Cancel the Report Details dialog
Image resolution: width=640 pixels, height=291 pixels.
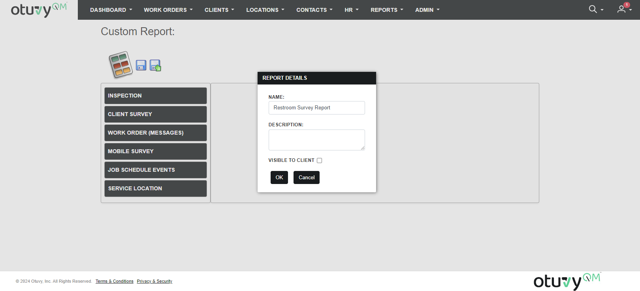(307, 177)
